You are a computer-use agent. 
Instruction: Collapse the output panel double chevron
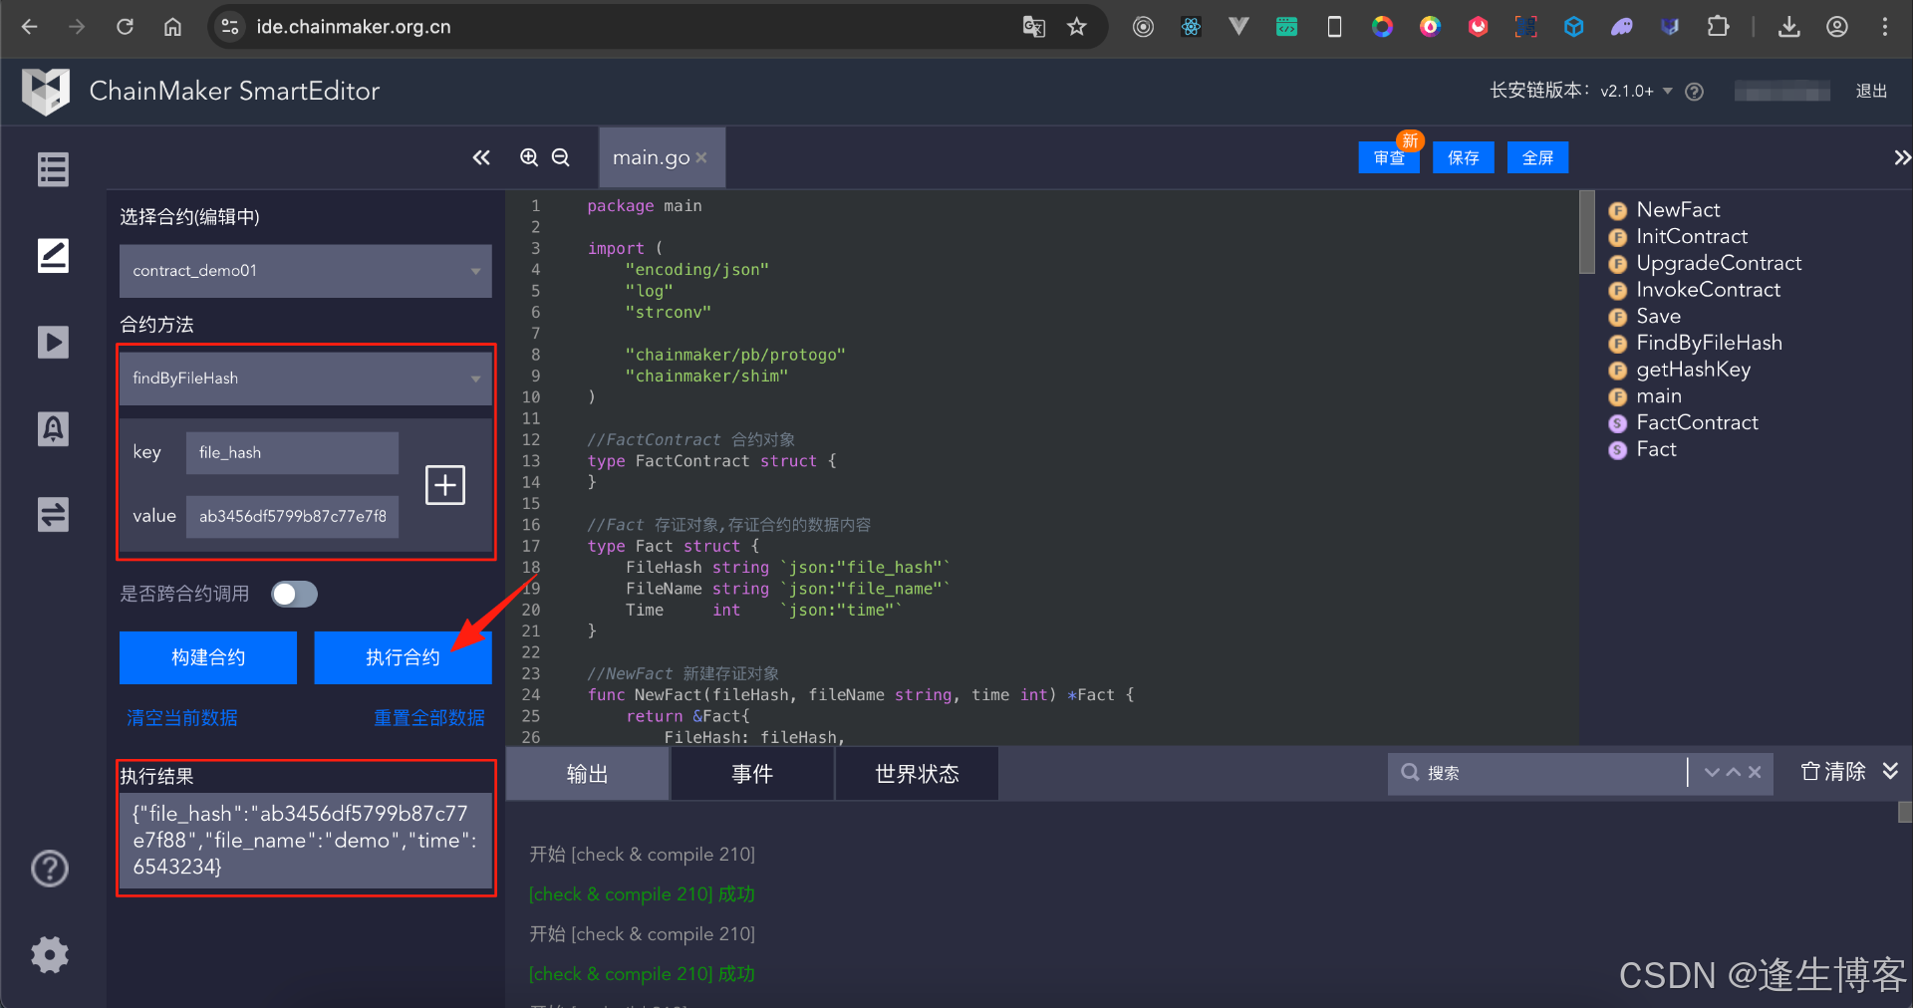1890,771
